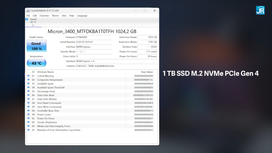Click the Serial Number field

click(x=94, y=42)
